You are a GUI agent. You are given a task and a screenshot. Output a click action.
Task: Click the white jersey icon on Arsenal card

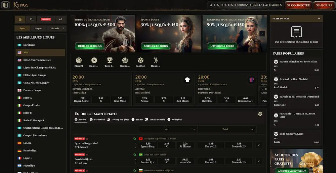click(187, 80)
